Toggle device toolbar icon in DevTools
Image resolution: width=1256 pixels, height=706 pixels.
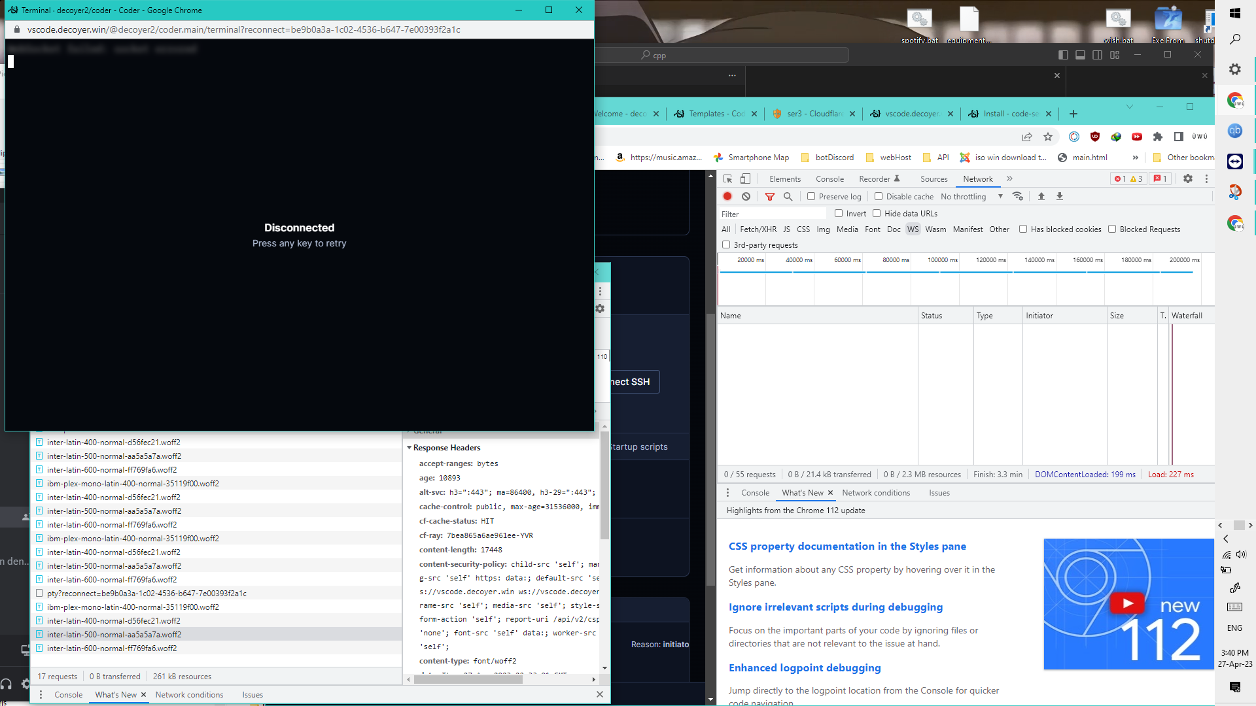tap(745, 178)
